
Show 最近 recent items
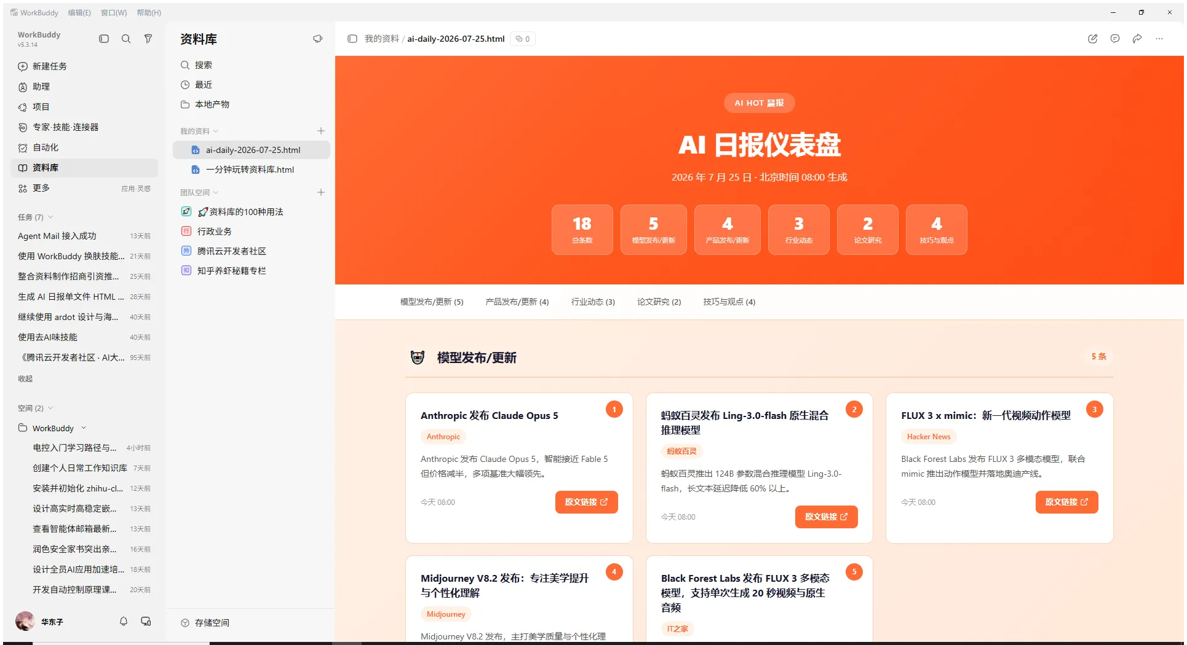252,85
